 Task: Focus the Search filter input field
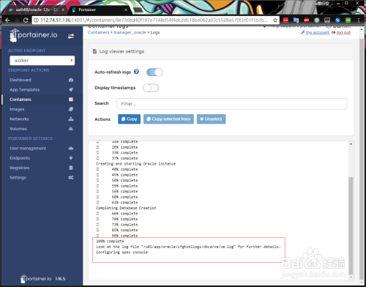pos(231,104)
